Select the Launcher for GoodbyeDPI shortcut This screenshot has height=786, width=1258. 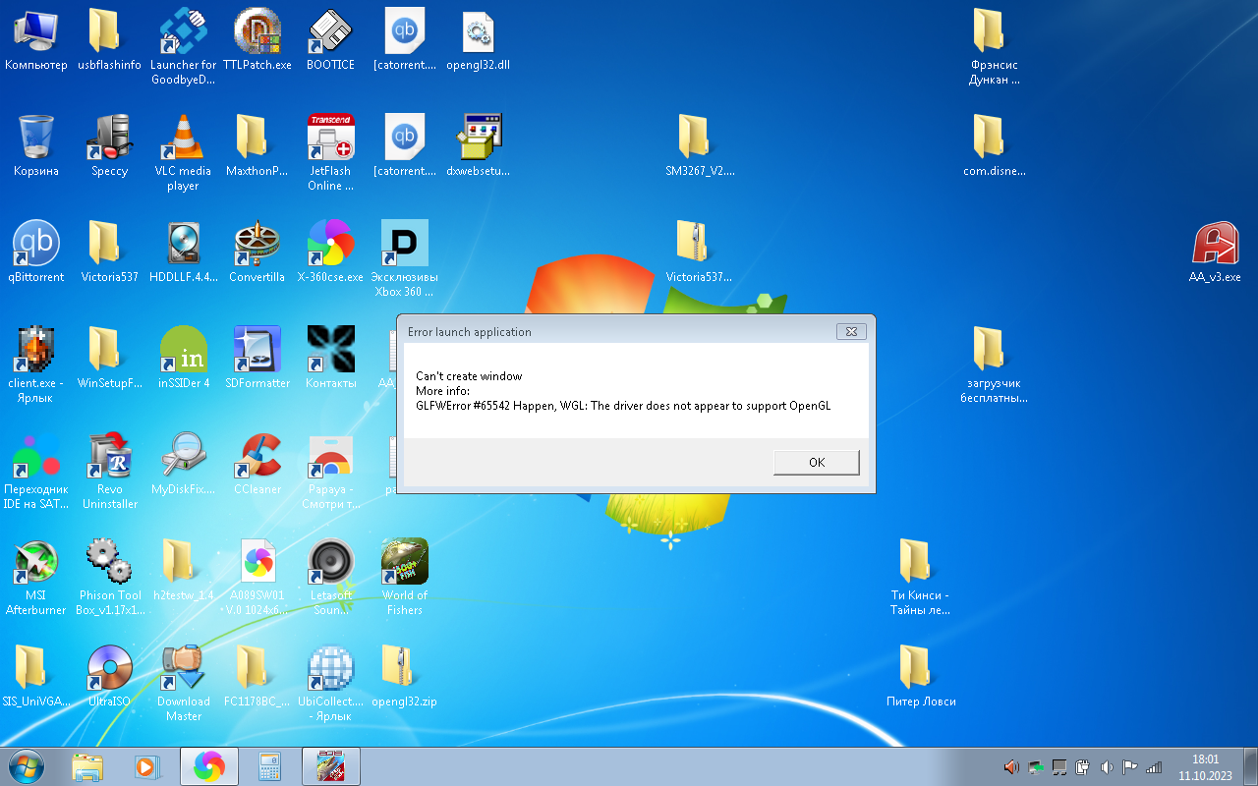click(183, 47)
